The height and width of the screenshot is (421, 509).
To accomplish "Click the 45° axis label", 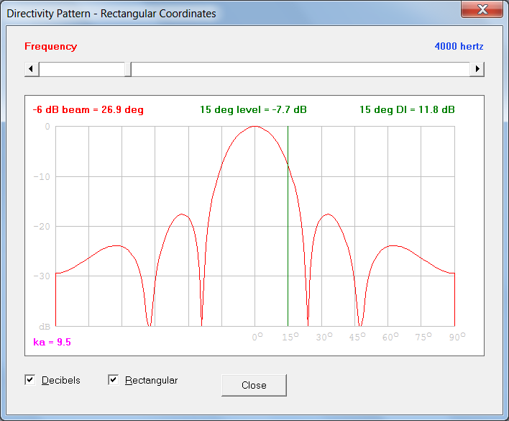I will 357,337.
